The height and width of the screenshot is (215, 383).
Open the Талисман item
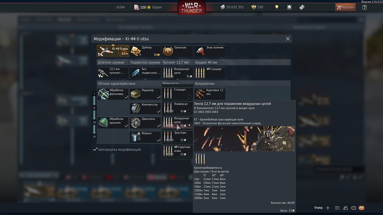[x=177, y=51]
